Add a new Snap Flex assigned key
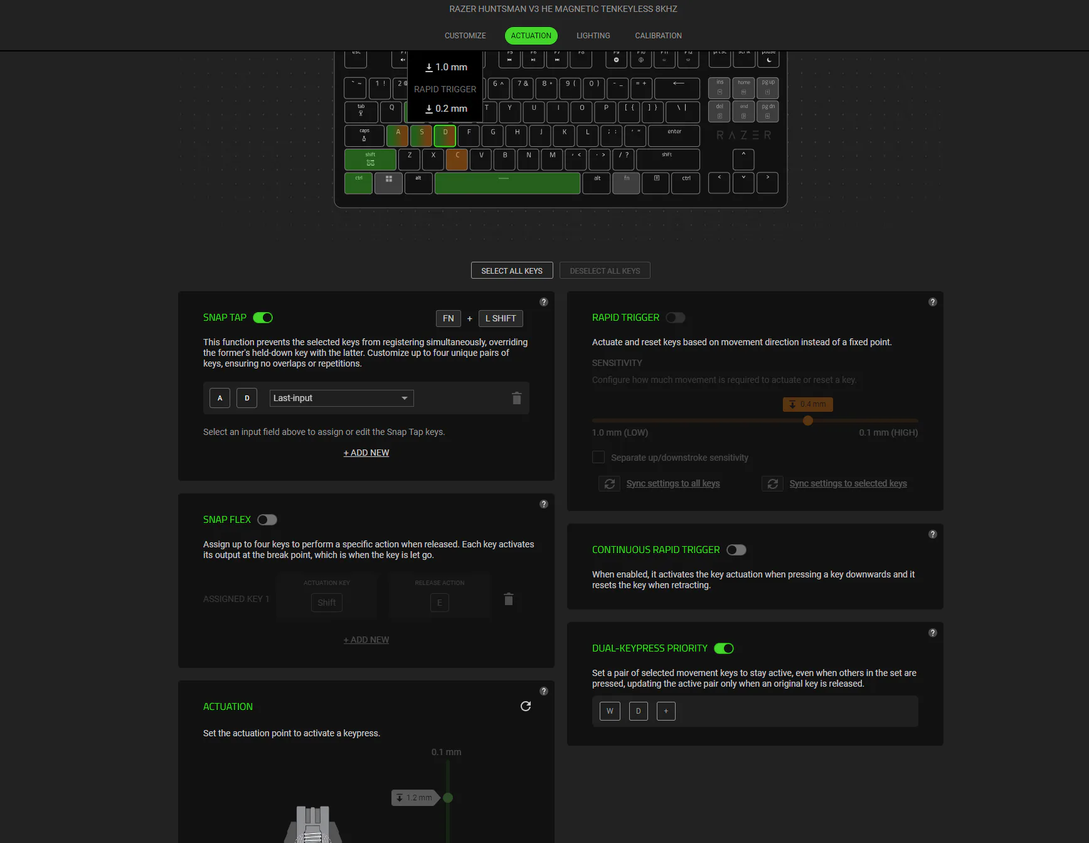 366,640
